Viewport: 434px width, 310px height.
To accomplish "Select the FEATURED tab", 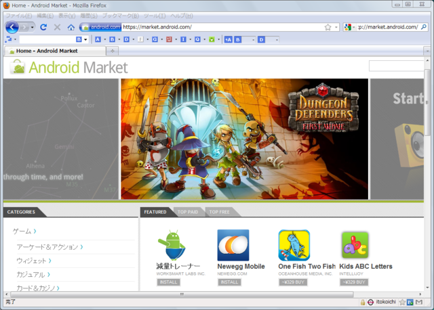I will click(155, 212).
